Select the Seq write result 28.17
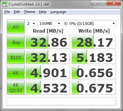 click(94, 42)
